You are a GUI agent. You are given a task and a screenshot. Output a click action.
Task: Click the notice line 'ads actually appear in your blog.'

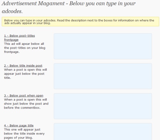28,23
